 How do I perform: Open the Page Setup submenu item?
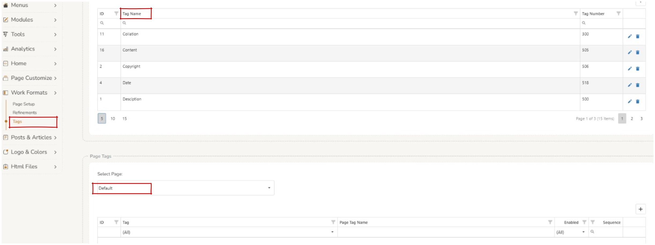[24, 104]
